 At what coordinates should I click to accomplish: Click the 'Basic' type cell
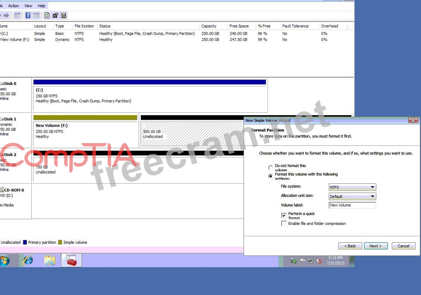point(60,34)
